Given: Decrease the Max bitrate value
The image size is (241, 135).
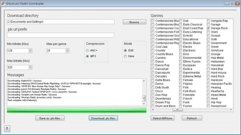Looking at the screenshot, I should coord(30,69).
